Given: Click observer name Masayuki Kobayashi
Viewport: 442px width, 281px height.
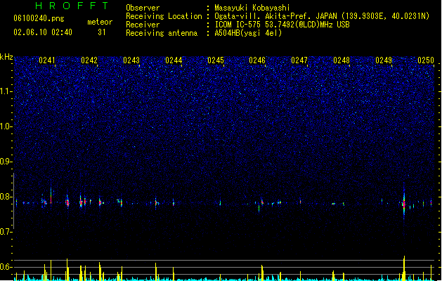Looking at the screenshot, I should click(x=252, y=8).
